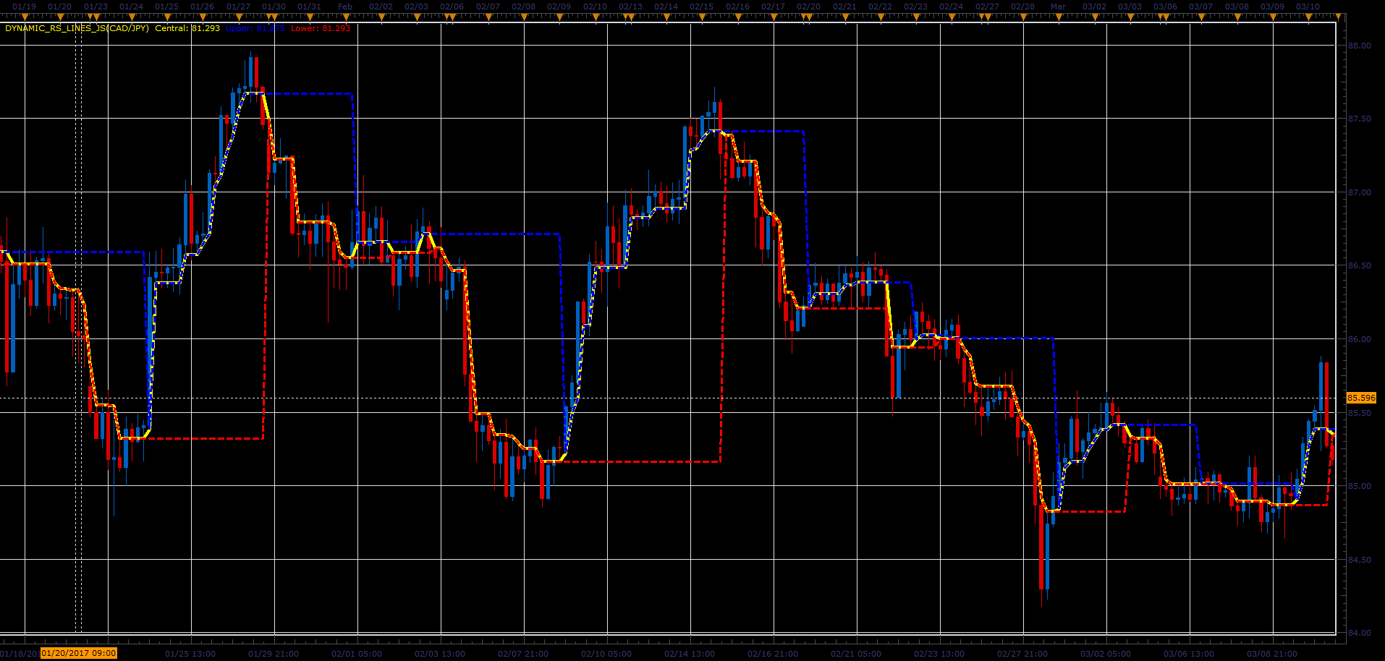Click the 02/27 21:00 bottom time label
The image size is (1385, 661).
1022,654
